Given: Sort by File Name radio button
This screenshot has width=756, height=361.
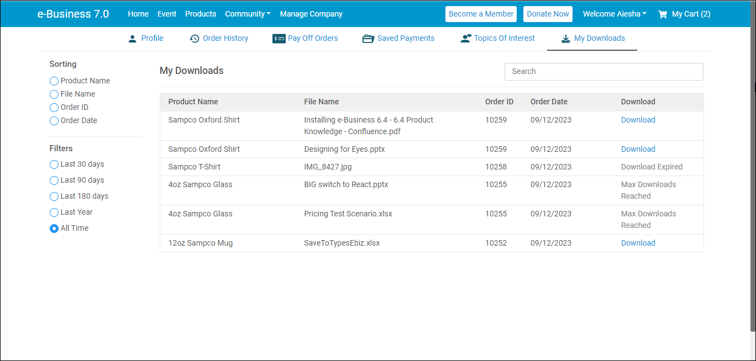Looking at the screenshot, I should (54, 94).
